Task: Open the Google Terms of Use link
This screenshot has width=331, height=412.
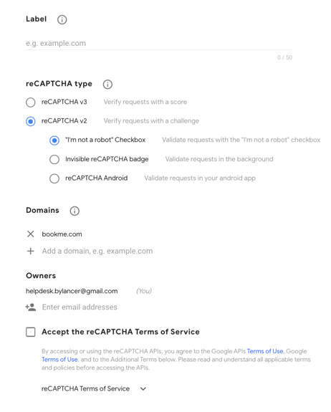Action: (x=59, y=360)
